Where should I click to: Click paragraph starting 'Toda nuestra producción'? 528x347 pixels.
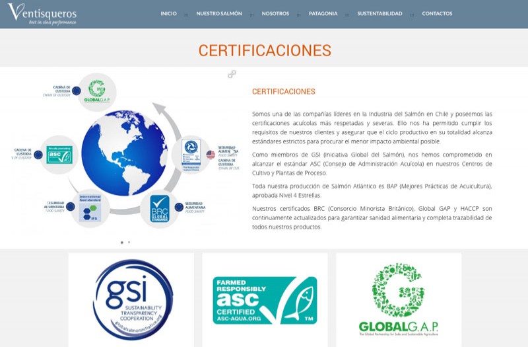pyautogui.click(x=372, y=191)
